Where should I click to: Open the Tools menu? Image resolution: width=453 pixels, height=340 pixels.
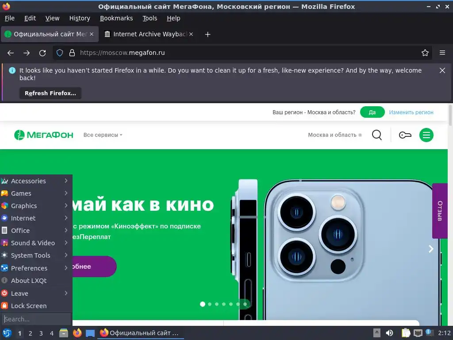click(150, 18)
